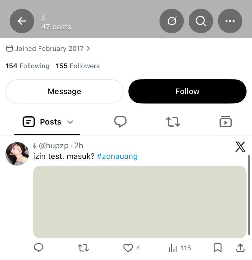Open the Media tab

tap(226, 122)
